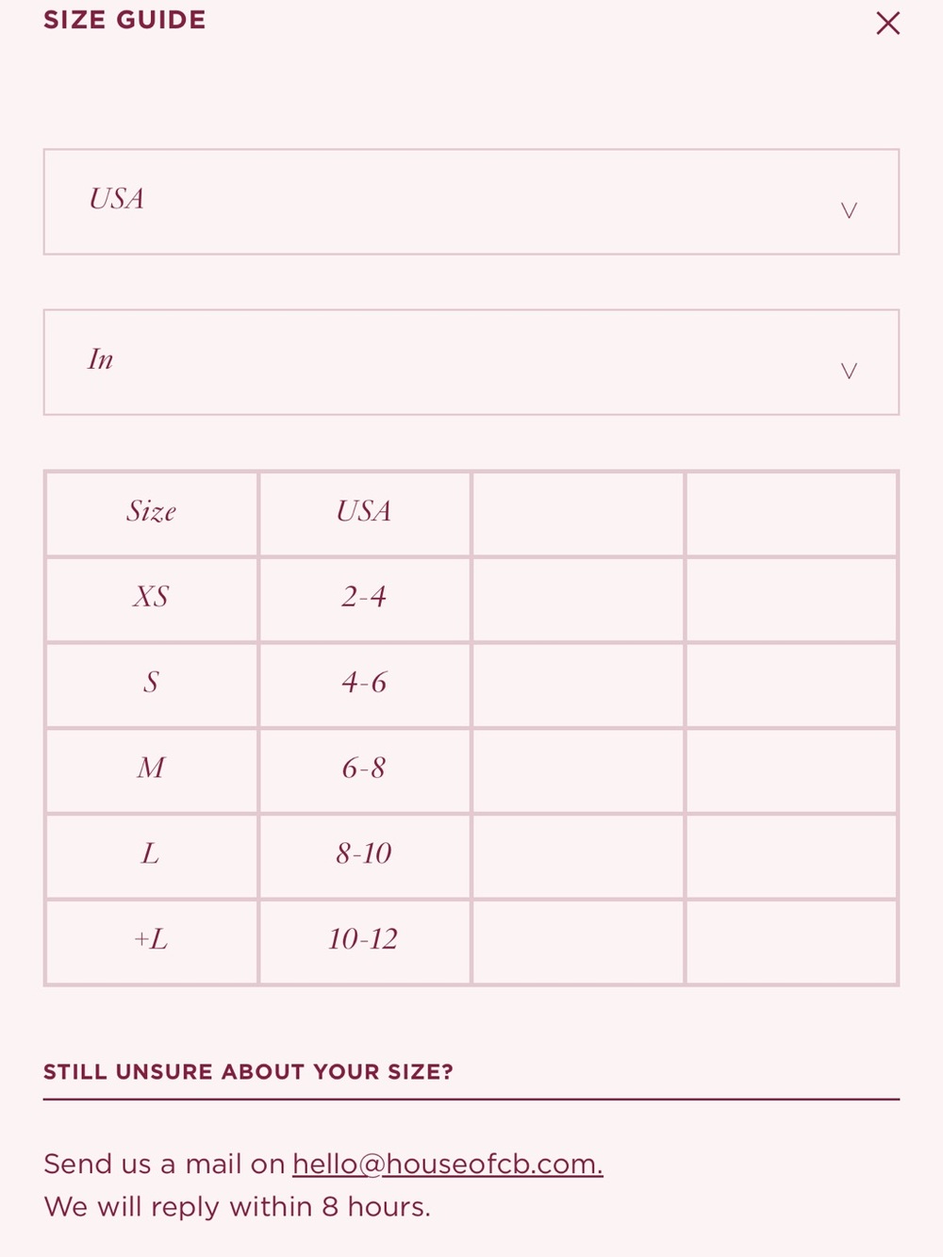Click the USA column header
Image resolution: width=943 pixels, height=1257 pixels.
click(x=365, y=514)
